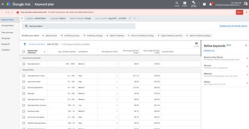Add 'digital marketing strategy' broaden chip

[x=199, y=36]
